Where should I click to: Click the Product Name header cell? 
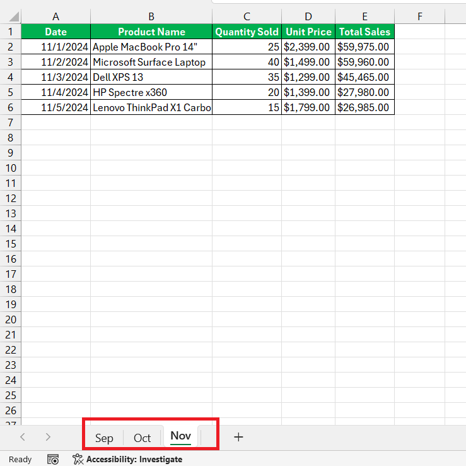click(x=151, y=32)
